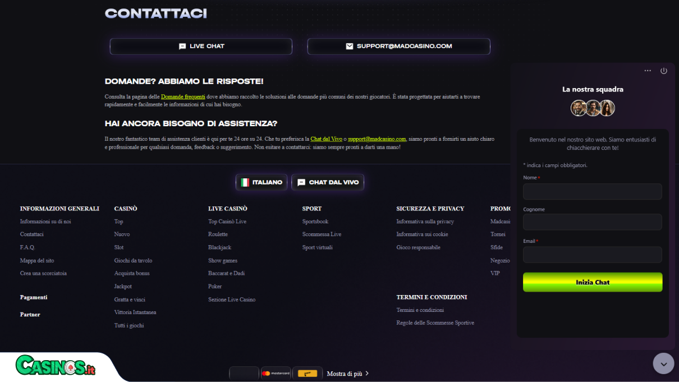This screenshot has width=679, height=382.
Task: Open Vittoria Istantanea link
Action: pyautogui.click(x=135, y=312)
